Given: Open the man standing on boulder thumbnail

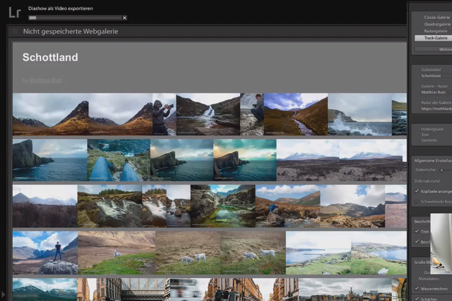Looking at the screenshot, I should (x=45, y=253).
